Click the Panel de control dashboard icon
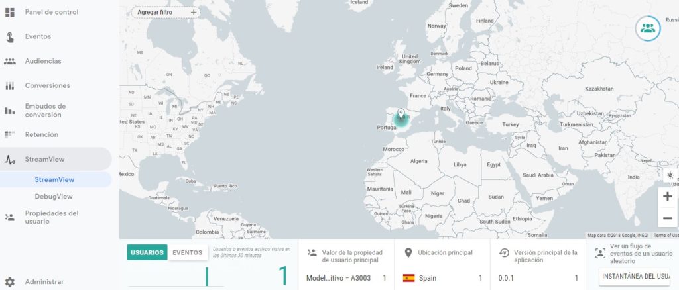The height and width of the screenshot is (290, 679). tap(9, 12)
